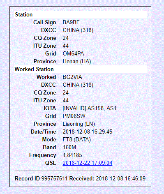Image resolution: width=164 pixels, height=194 pixels.
Task: Click the worked station DXCC value CHINA (318)
Action: click(78, 85)
